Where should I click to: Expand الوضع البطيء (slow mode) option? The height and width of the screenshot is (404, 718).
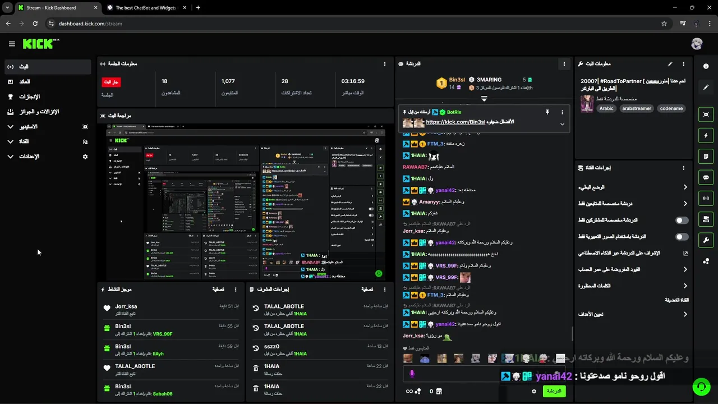coord(633,187)
